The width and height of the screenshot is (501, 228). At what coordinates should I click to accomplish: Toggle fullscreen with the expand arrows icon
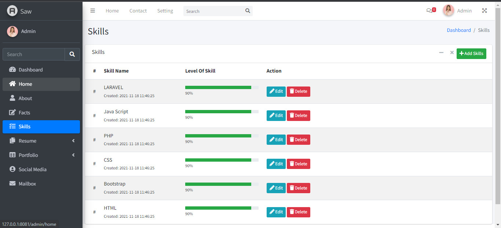tap(484, 11)
